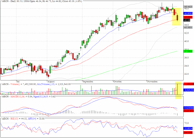
Task: Select the red 0.337074 MACD value label
Action: [x=189, y=111]
